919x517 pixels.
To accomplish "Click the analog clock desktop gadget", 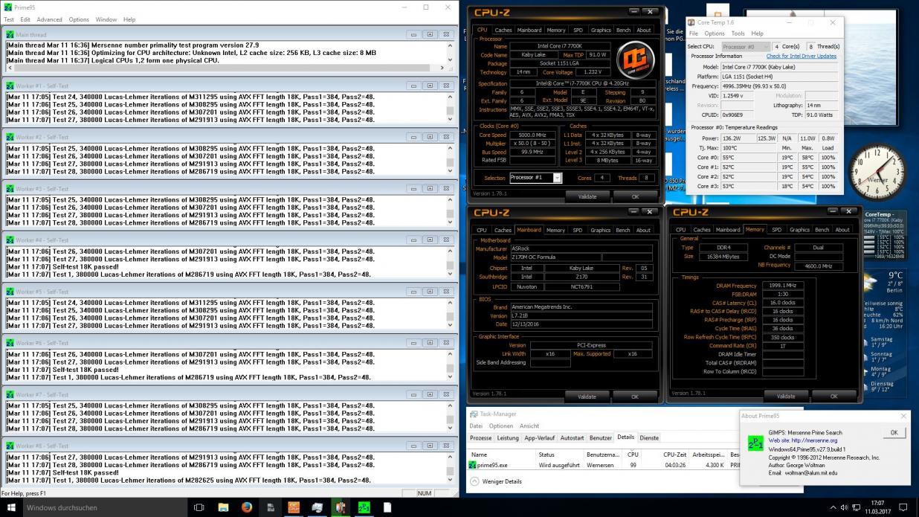I will [x=877, y=171].
